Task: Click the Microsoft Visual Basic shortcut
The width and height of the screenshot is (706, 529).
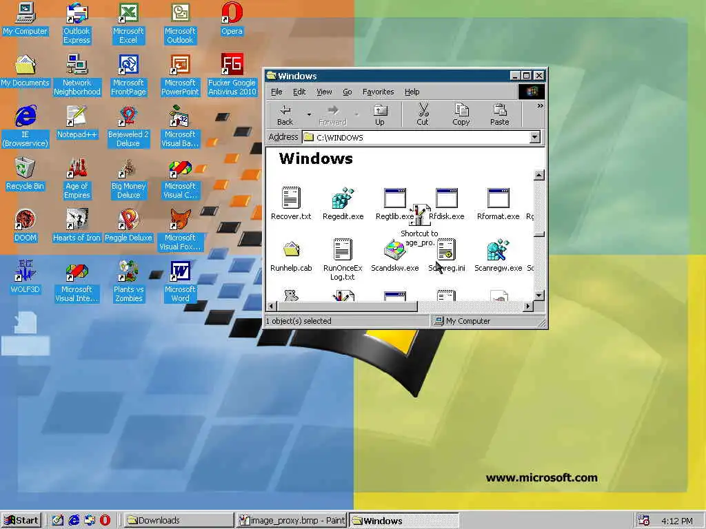Action: (180, 127)
